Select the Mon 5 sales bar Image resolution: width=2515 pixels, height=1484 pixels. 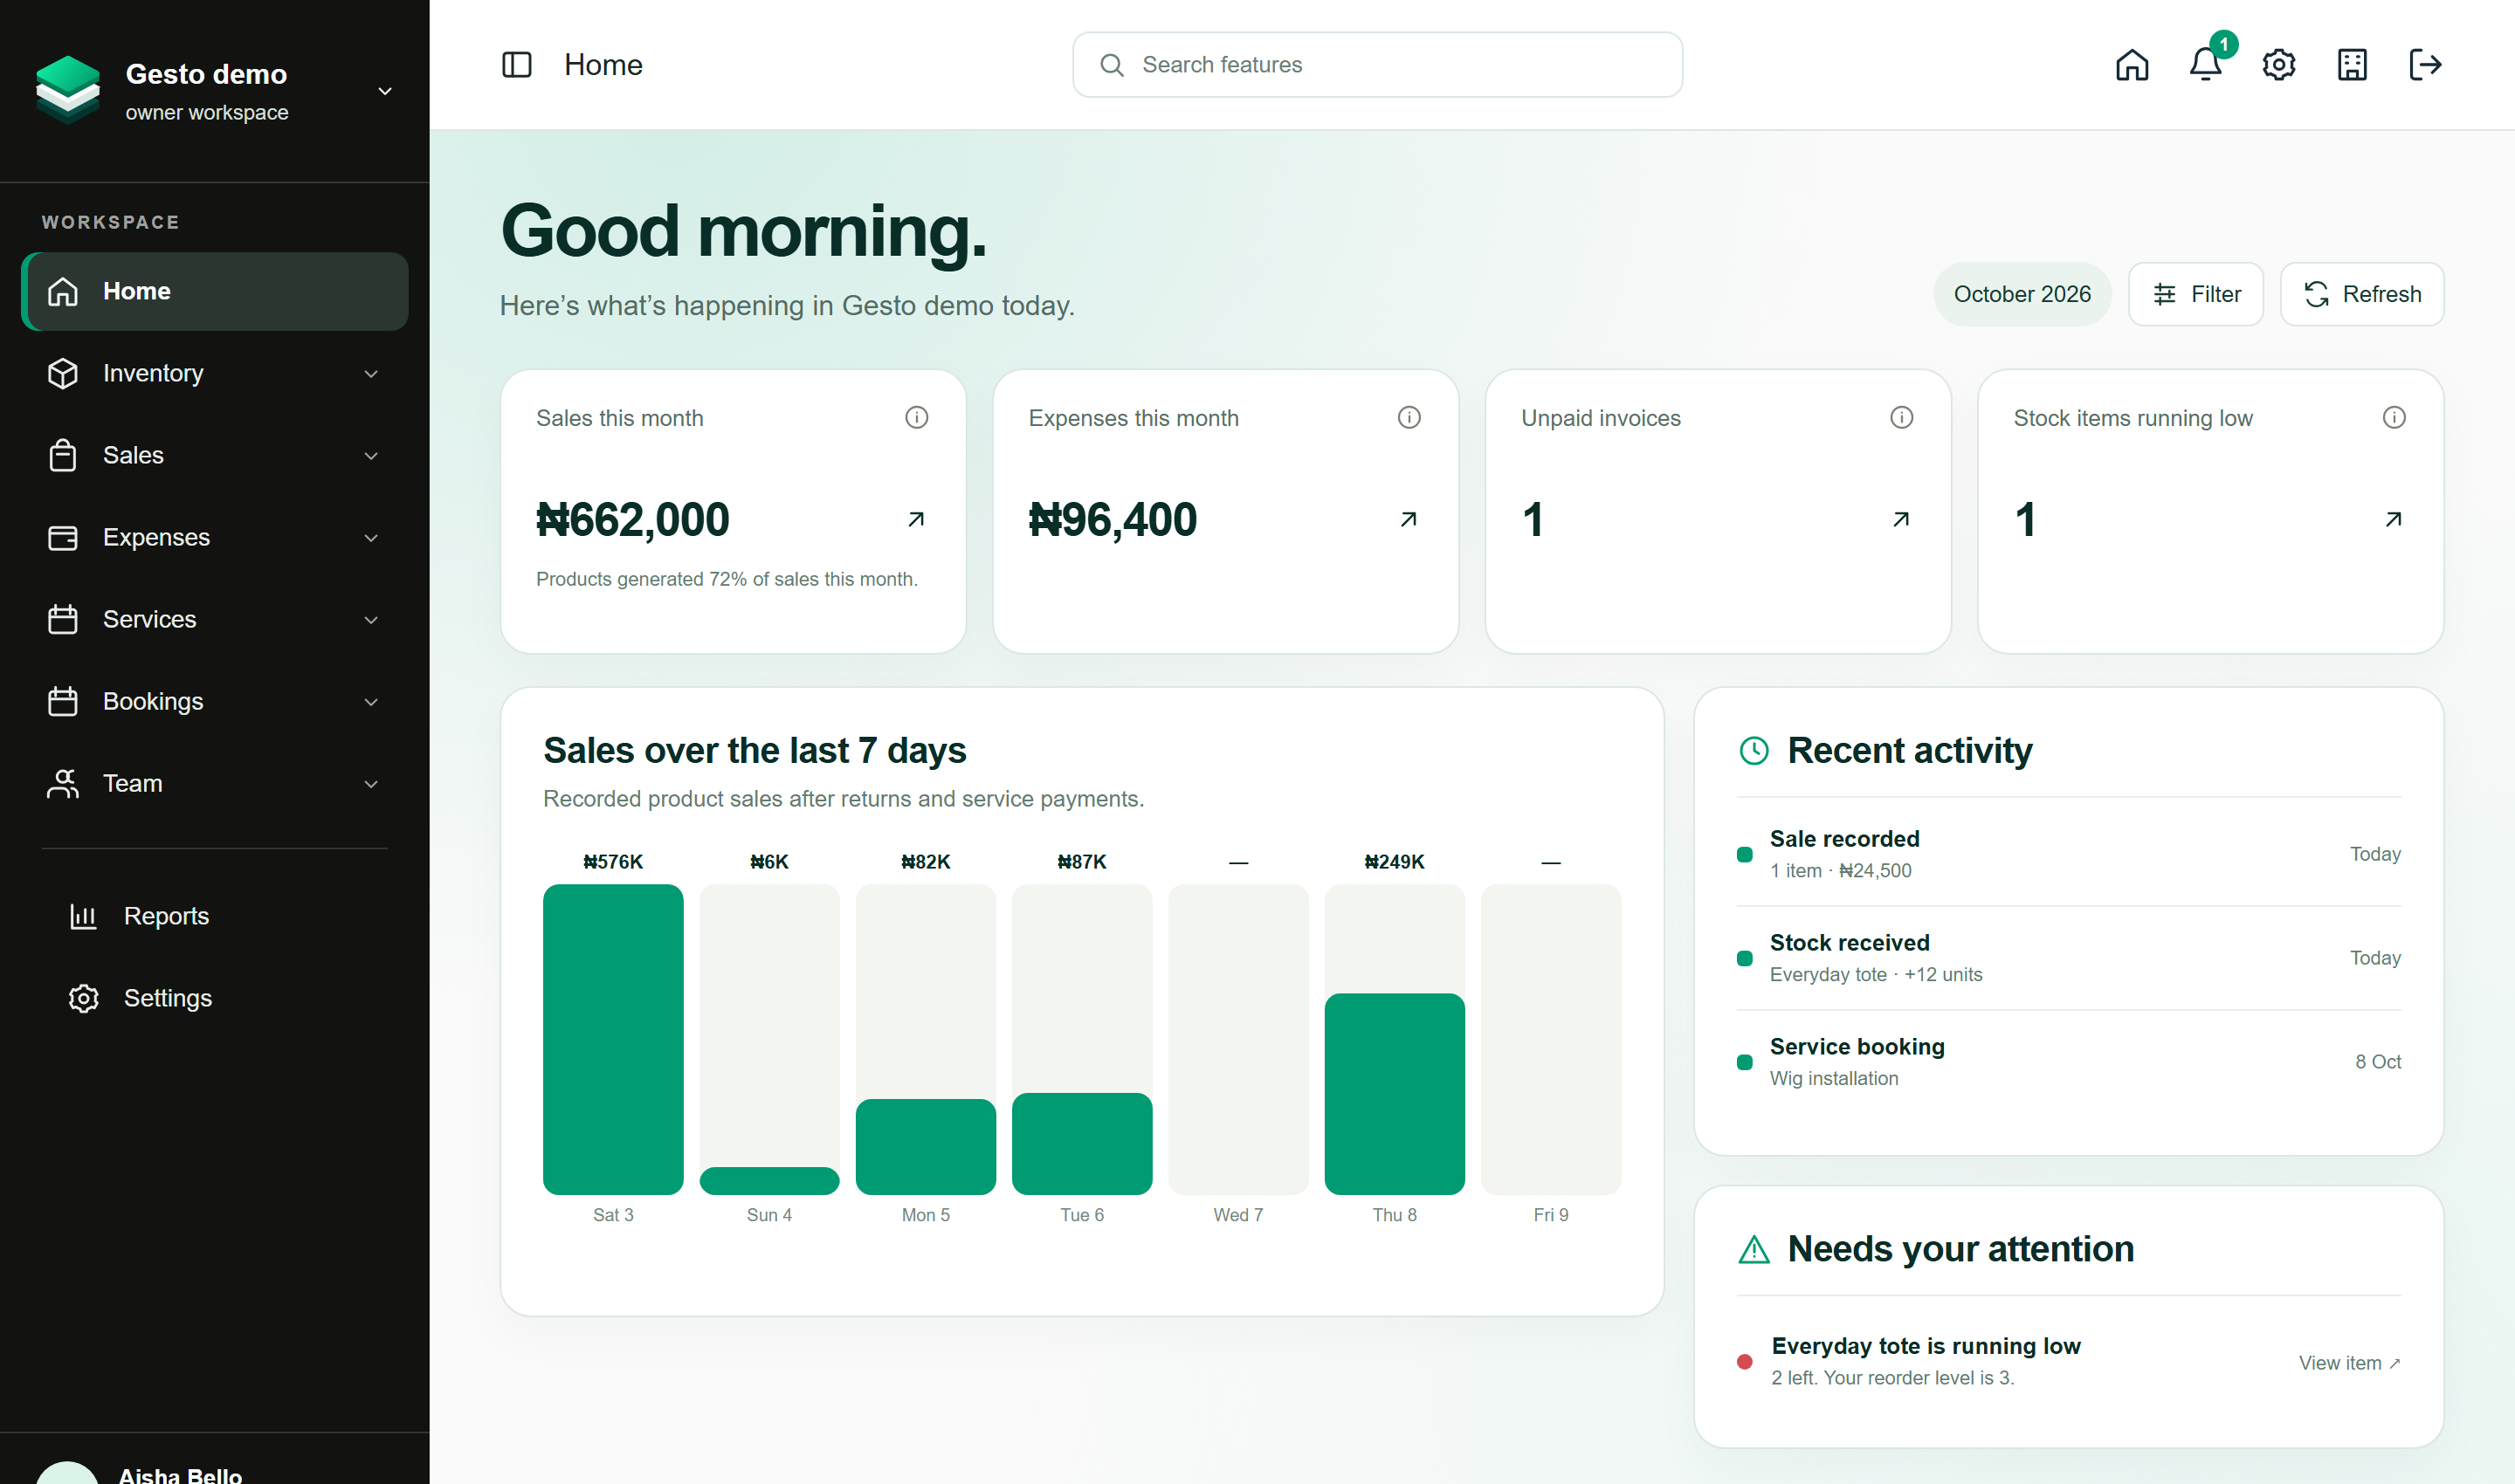(926, 1147)
